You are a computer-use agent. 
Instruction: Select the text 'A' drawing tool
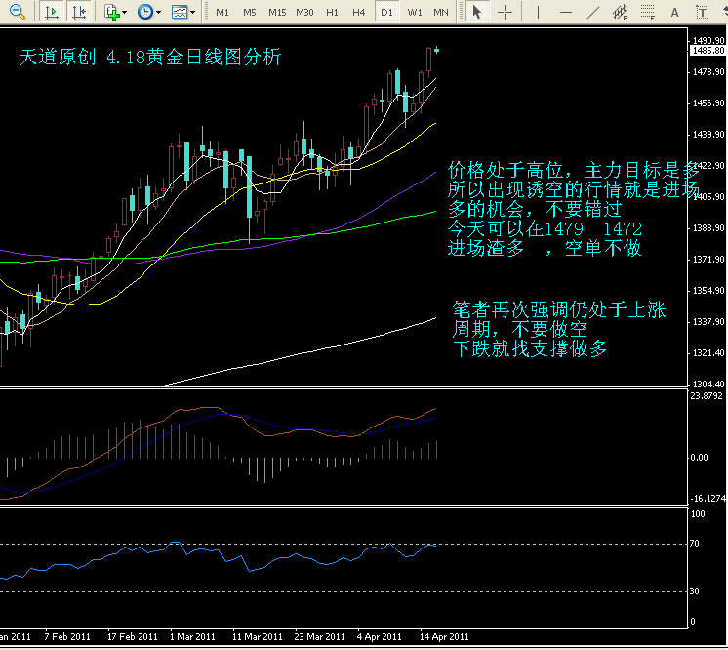[674, 13]
